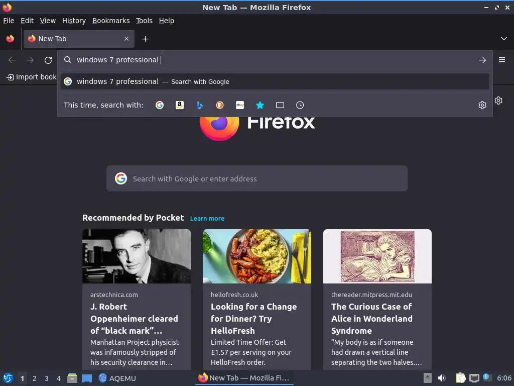Image resolution: width=514 pixels, height=386 pixels.
Task: Open the Firefox hamburger application menu
Action: pyautogui.click(x=502, y=60)
